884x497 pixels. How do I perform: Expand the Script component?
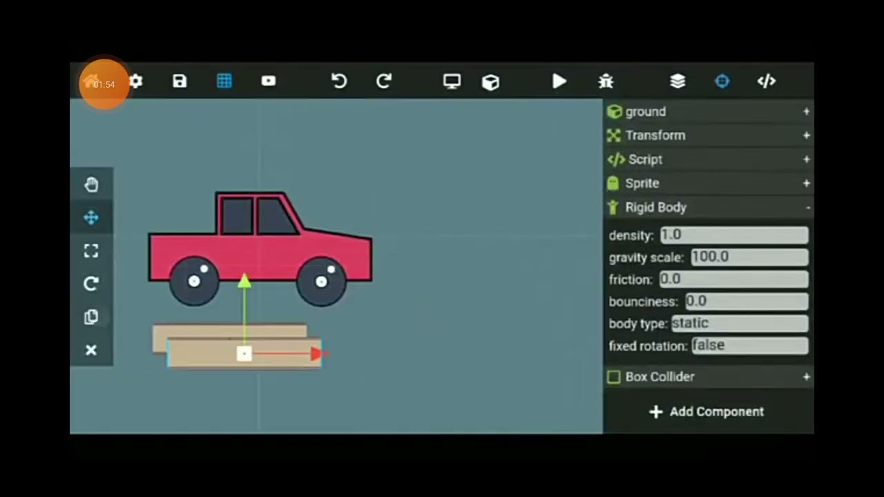click(x=709, y=159)
